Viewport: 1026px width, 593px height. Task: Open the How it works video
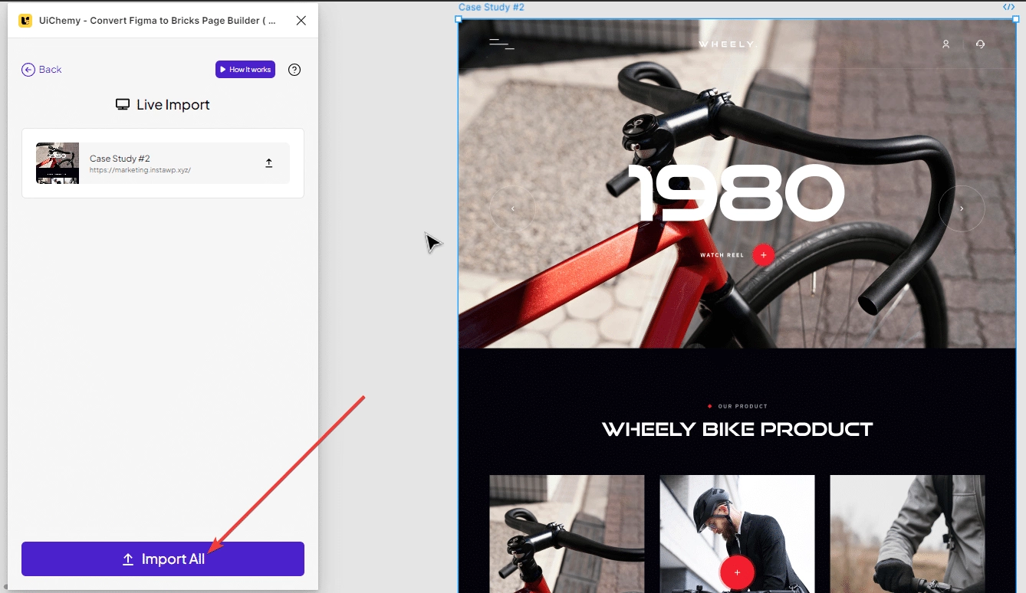tap(245, 70)
